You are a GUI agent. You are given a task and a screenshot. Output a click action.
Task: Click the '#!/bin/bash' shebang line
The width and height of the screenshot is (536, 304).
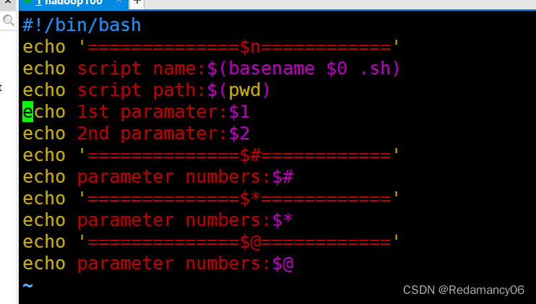[82, 25]
